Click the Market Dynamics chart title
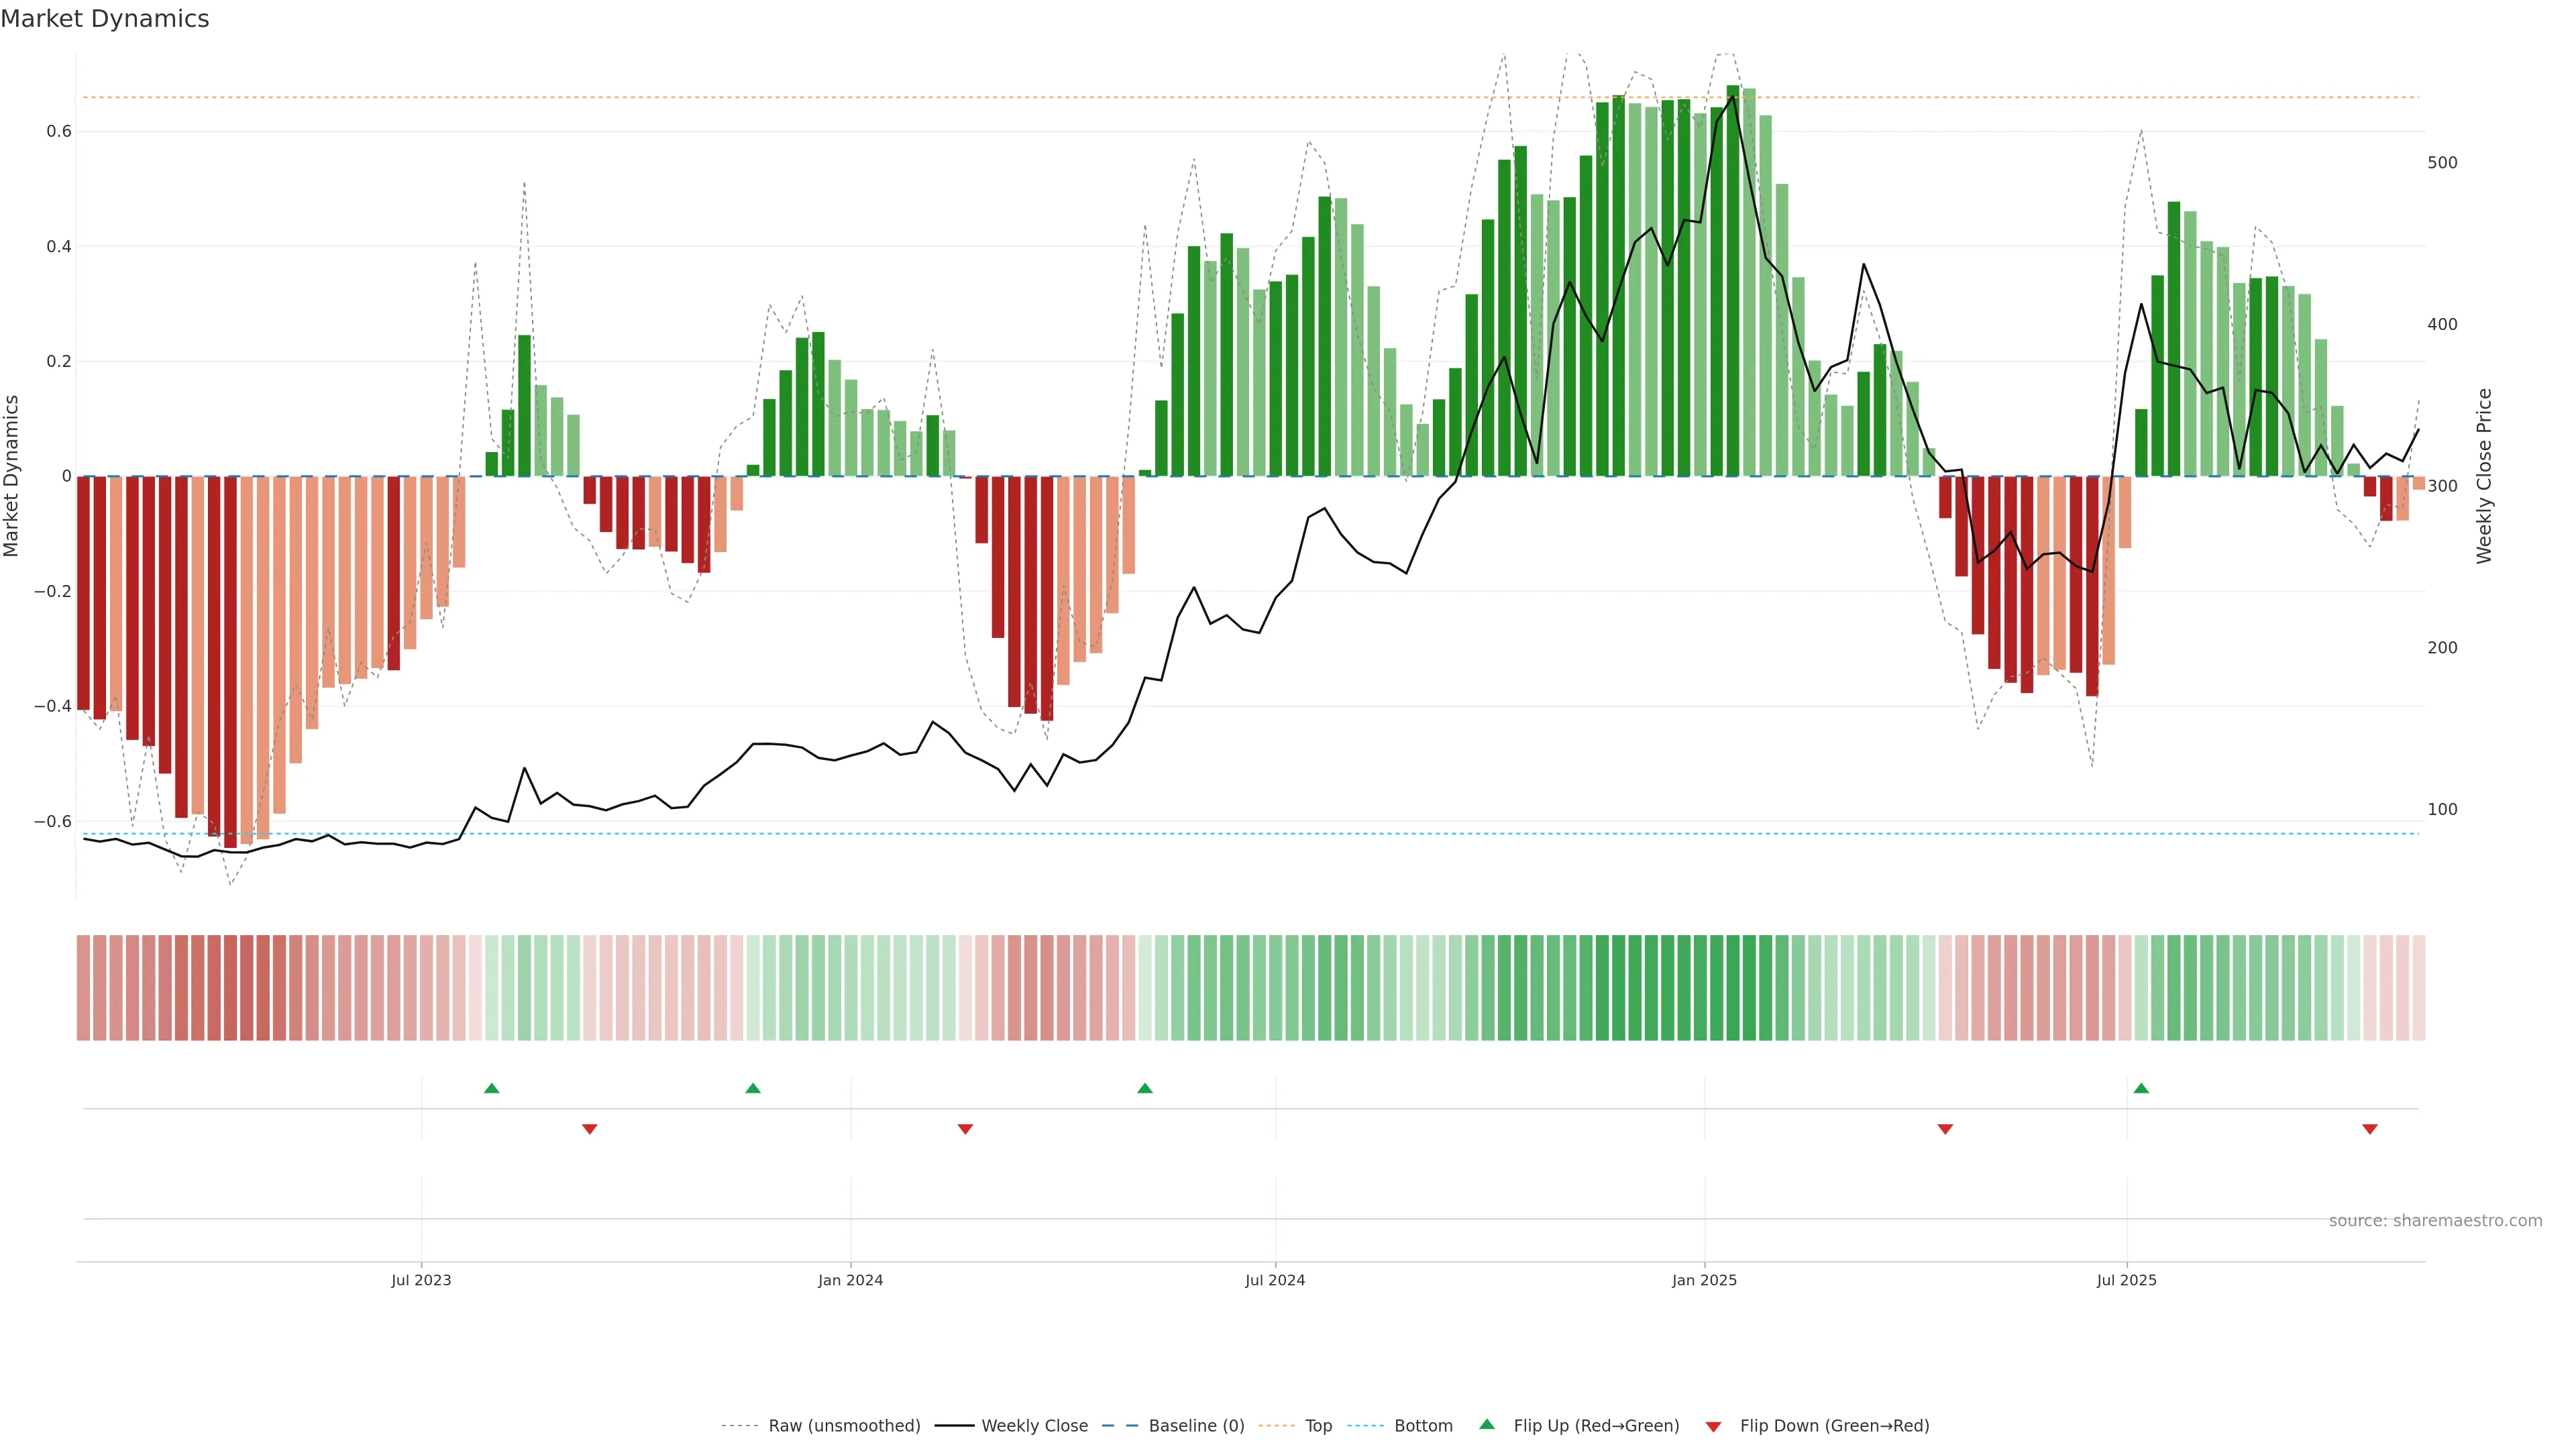Viewport: 2576px width, 1449px height. tap(105, 19)
